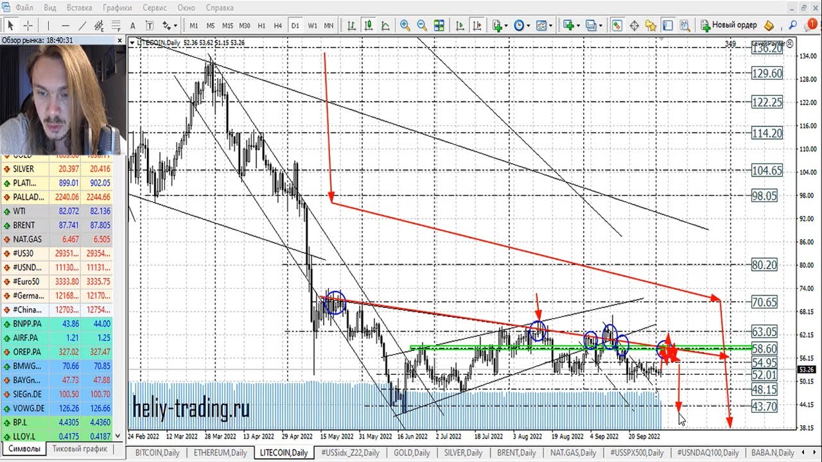Select the Text tool (A)
Screen dimensions: 822x462
click(133, 26)
